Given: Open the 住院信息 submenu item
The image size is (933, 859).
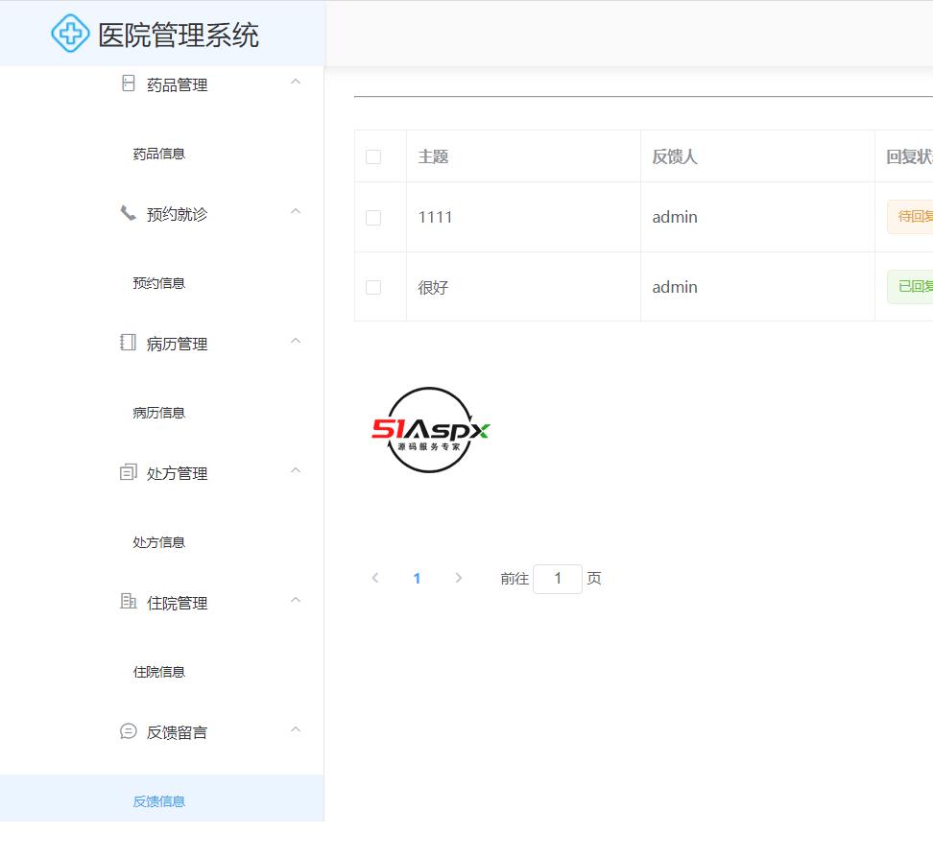Looking at the screenshot, I should 159,672.
